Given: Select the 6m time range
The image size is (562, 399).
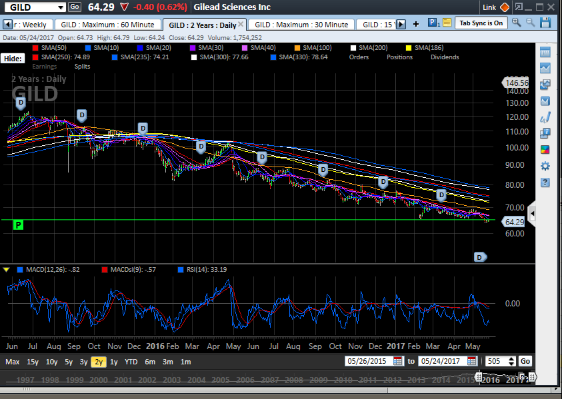Looking at the screenshot, I should 150,362.
